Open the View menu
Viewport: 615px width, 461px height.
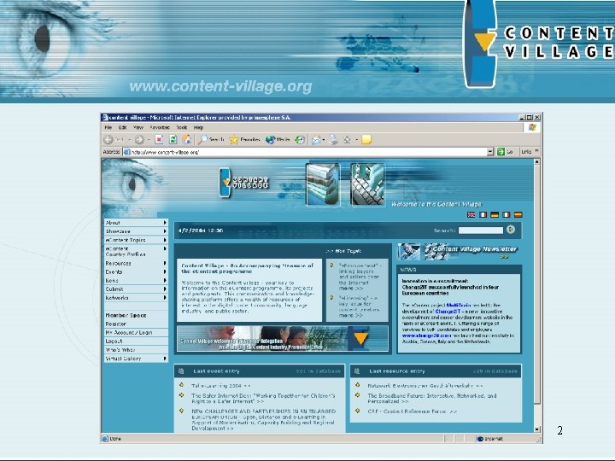(x=138, y=127)
